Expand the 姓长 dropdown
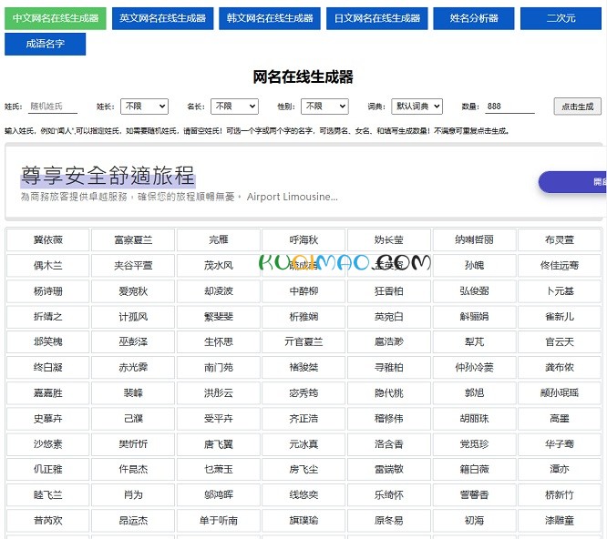 (144, 107)
